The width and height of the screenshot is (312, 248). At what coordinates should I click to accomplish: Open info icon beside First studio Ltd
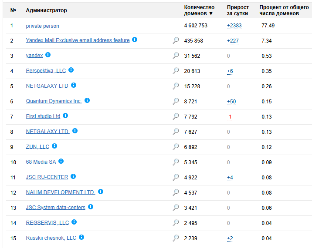pyautogui.click(x=65, y=116)
